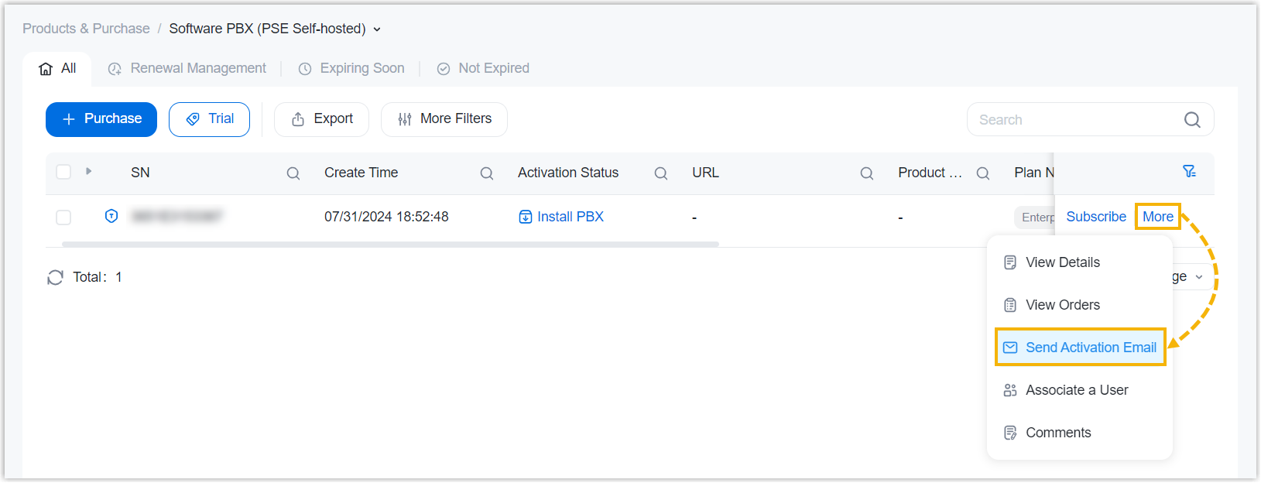Viewport: 1261px width, 483px height.
Task: Select Send Activation Email from menu
Action: tap(1090, 348)
